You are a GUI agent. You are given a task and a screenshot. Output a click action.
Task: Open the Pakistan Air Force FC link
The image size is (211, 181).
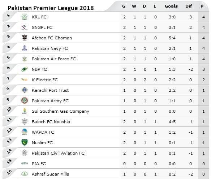pyautogui.click(x=54, y=59)
